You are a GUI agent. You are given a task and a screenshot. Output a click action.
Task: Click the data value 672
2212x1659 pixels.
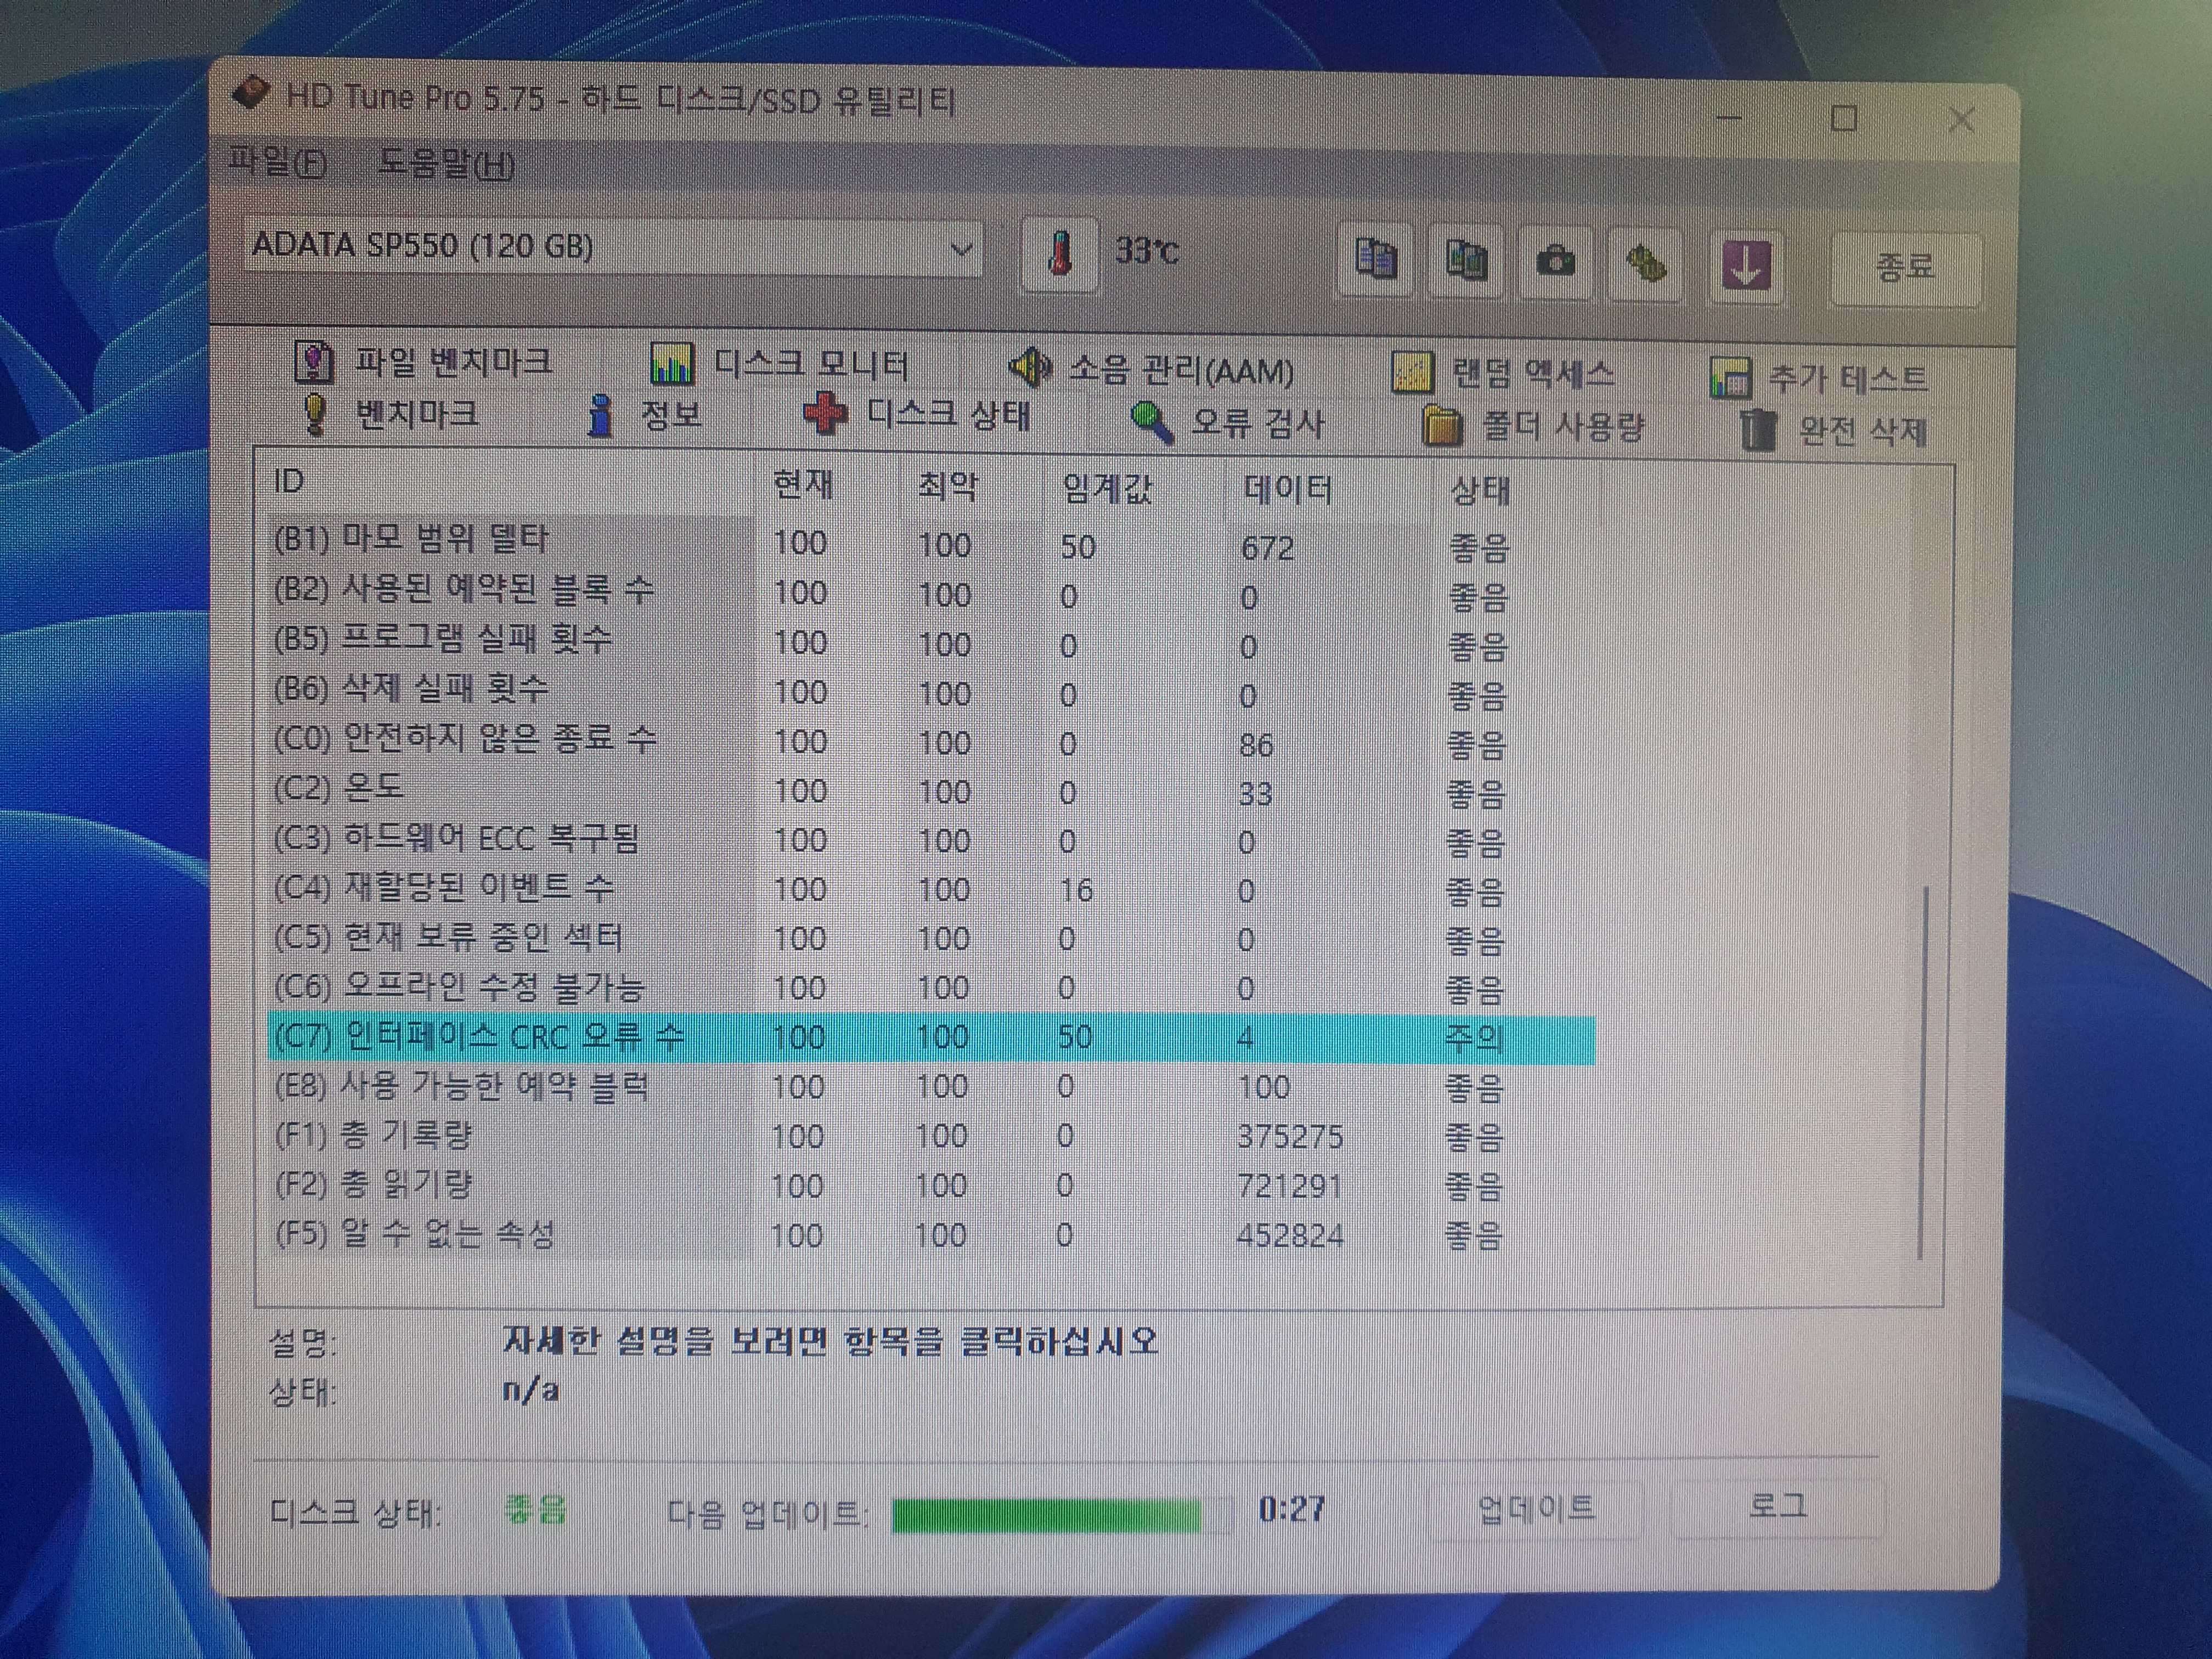pos(1267,548)
